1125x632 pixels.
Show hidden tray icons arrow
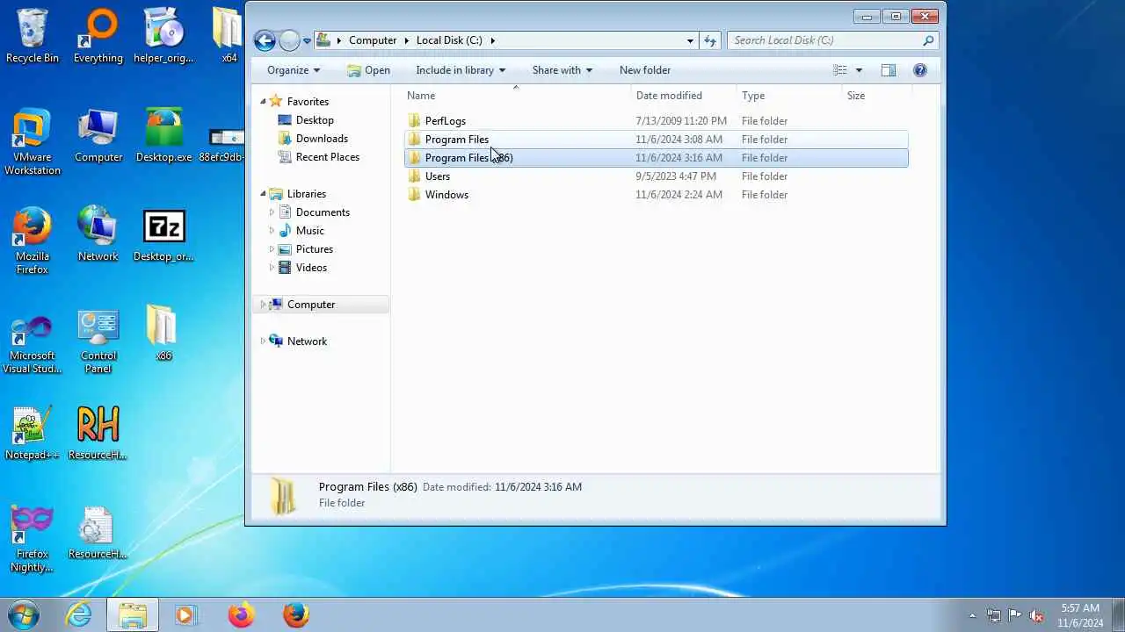pos(972,615)
